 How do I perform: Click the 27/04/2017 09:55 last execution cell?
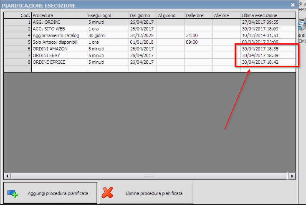click(268, 22)
